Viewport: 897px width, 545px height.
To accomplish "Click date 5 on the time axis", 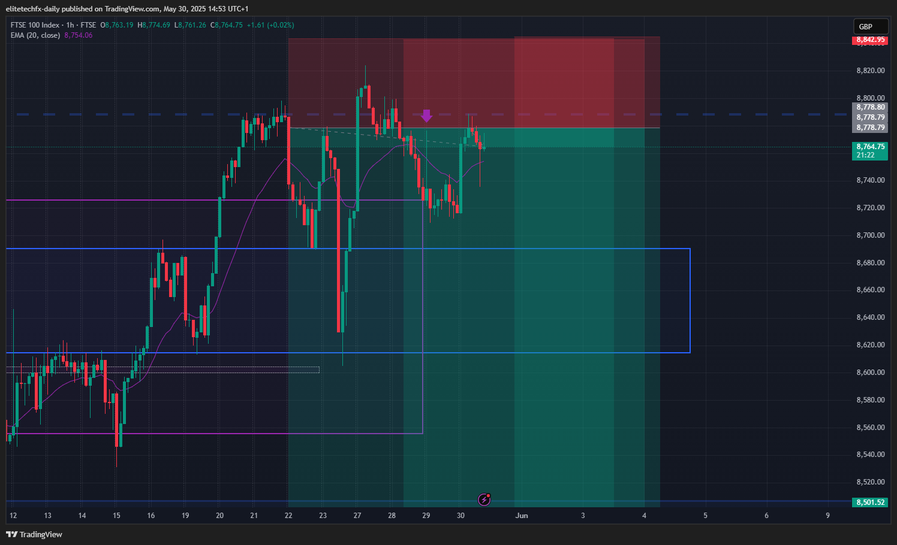I will tap(705, 516).
